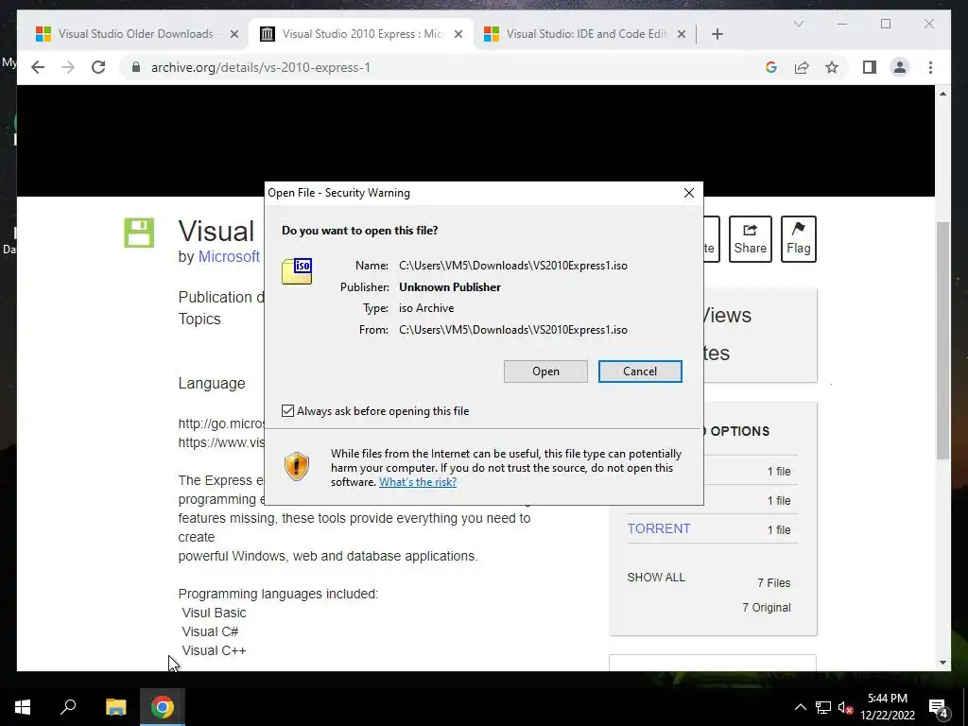Screen dimensions: 968x726
Task: Open Chrome tab search dropdown arrow
Action: click(798, 24)
